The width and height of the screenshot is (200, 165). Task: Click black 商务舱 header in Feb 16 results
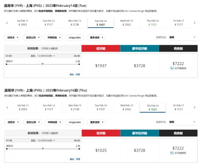pyautogui.click(x=178, y=133)
